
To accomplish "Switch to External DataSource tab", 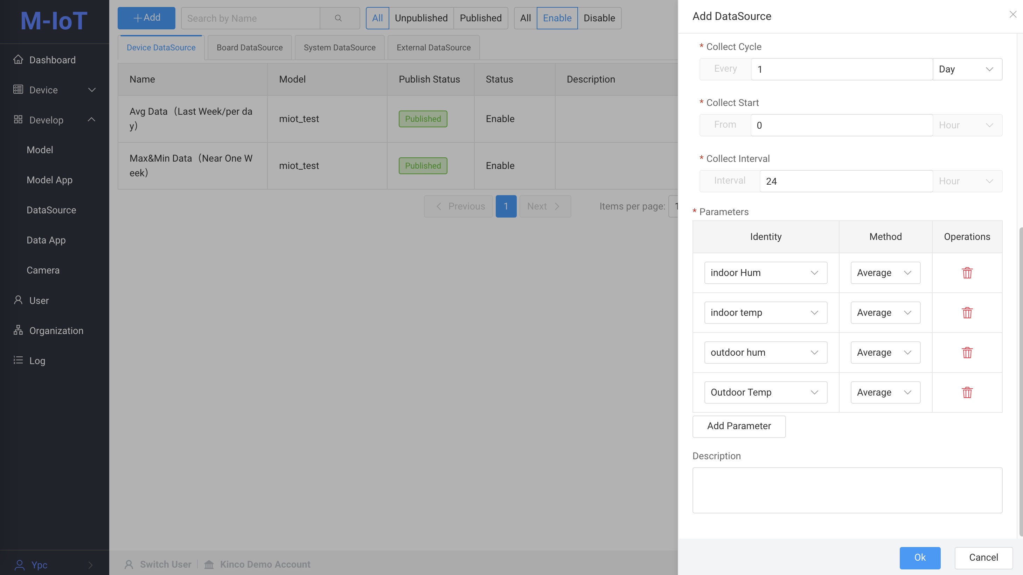I will pyautogui.click(x=433, y=48).
